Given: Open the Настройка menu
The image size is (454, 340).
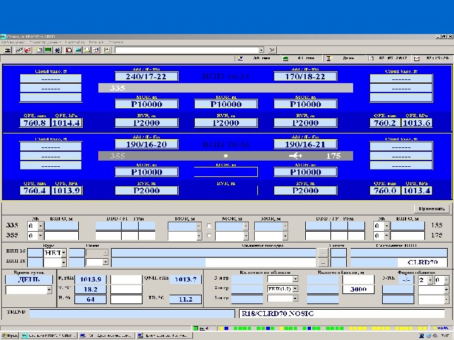Looking at the screenshot, I should tap(75, 42).
